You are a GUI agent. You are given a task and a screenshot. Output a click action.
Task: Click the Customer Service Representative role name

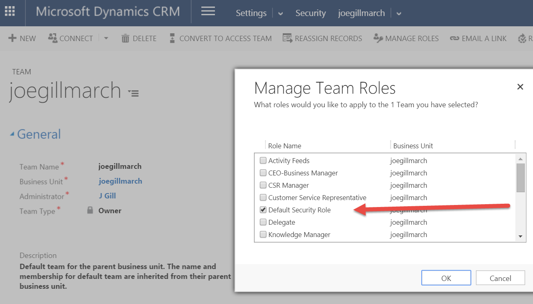point(317,198)
